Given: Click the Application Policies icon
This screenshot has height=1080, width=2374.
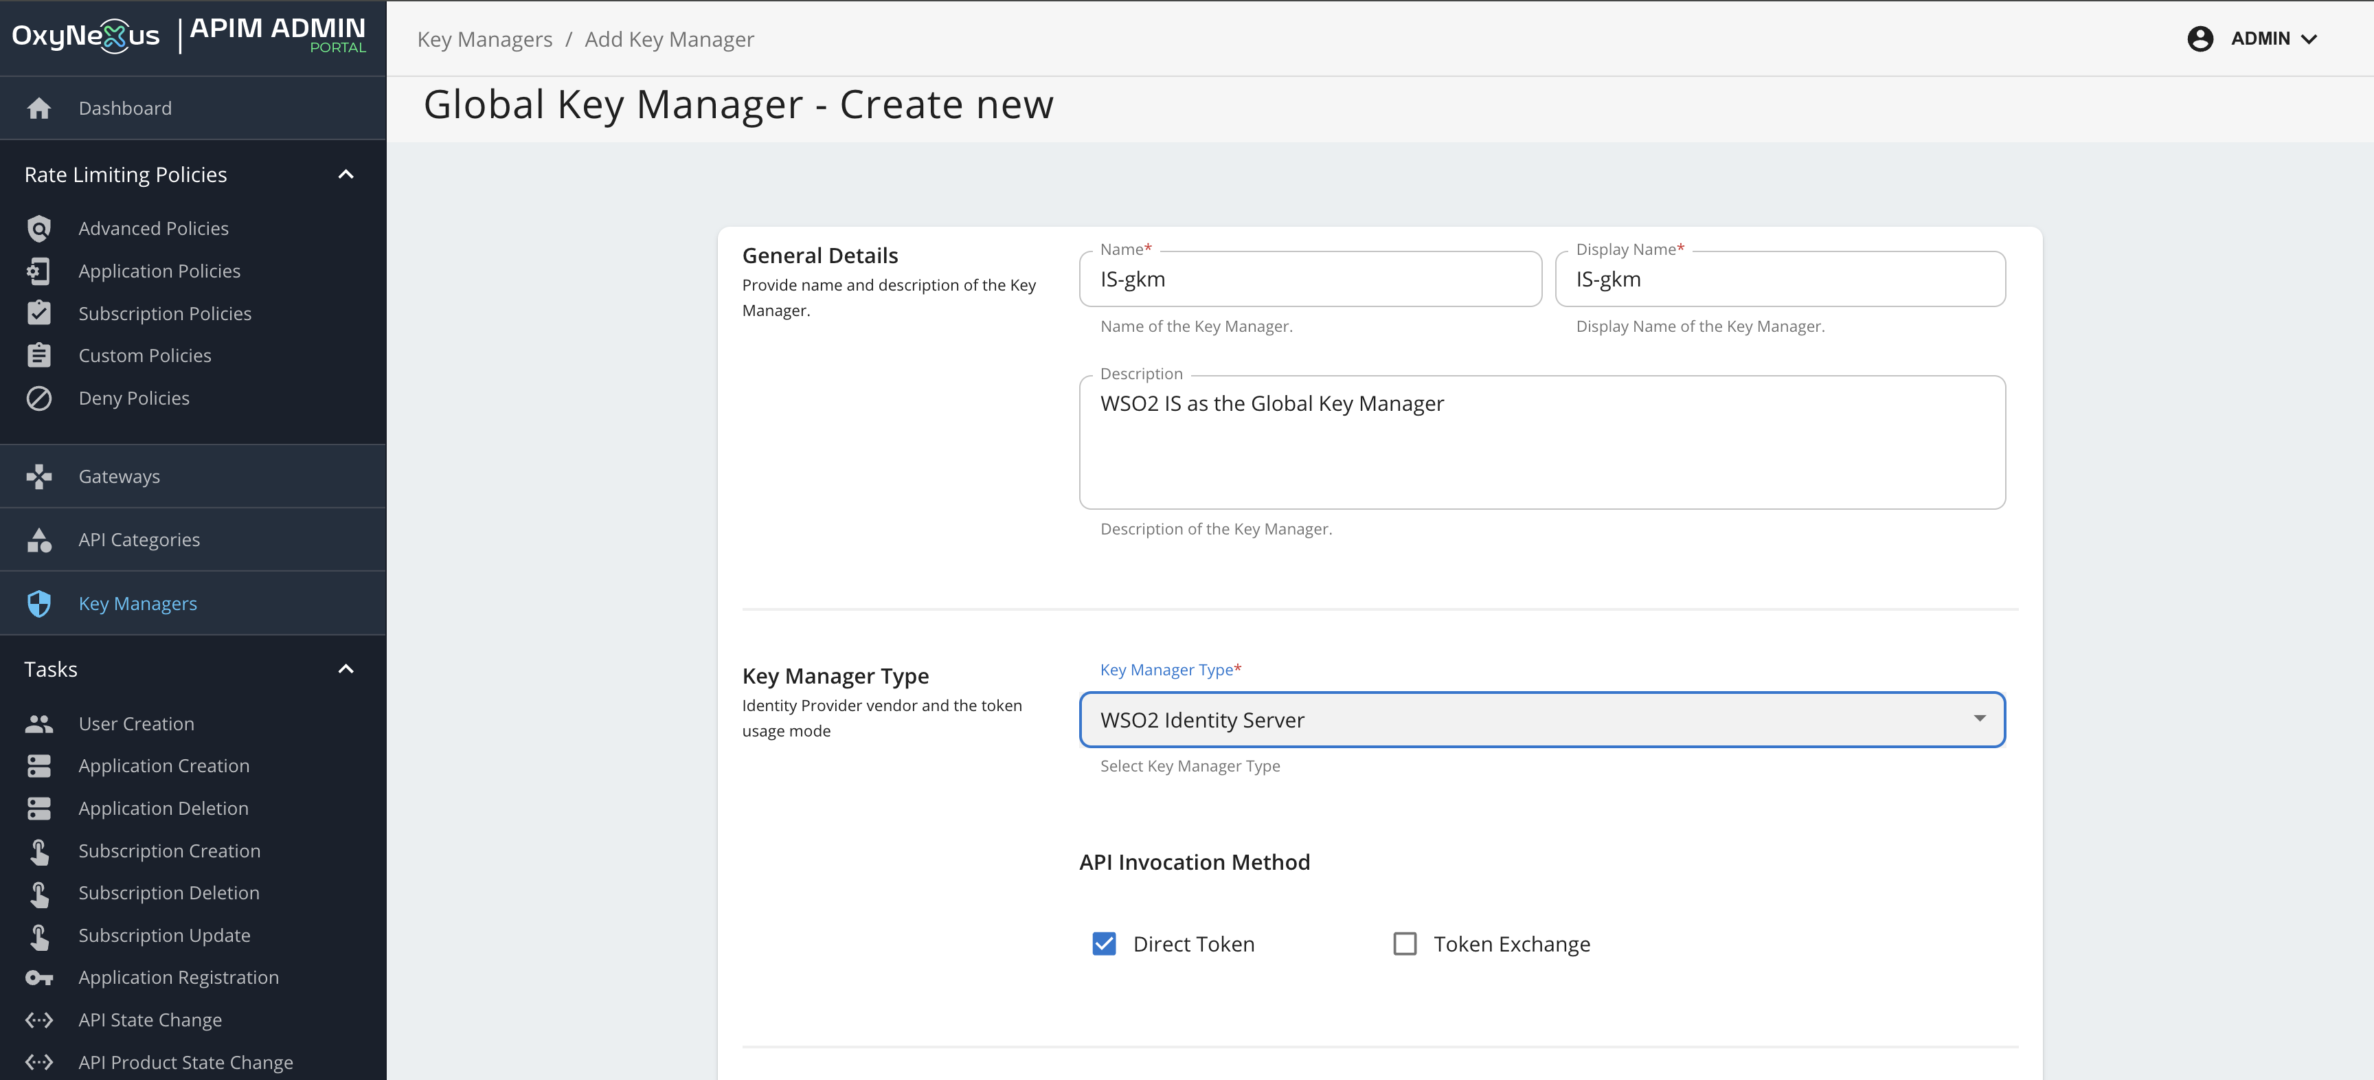Looking at the screenshot, I should 38,271.
